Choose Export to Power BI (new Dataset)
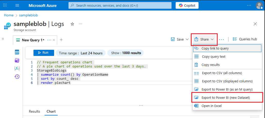Image resolution: width=265 pixels, height=118 pixels. 227,97
